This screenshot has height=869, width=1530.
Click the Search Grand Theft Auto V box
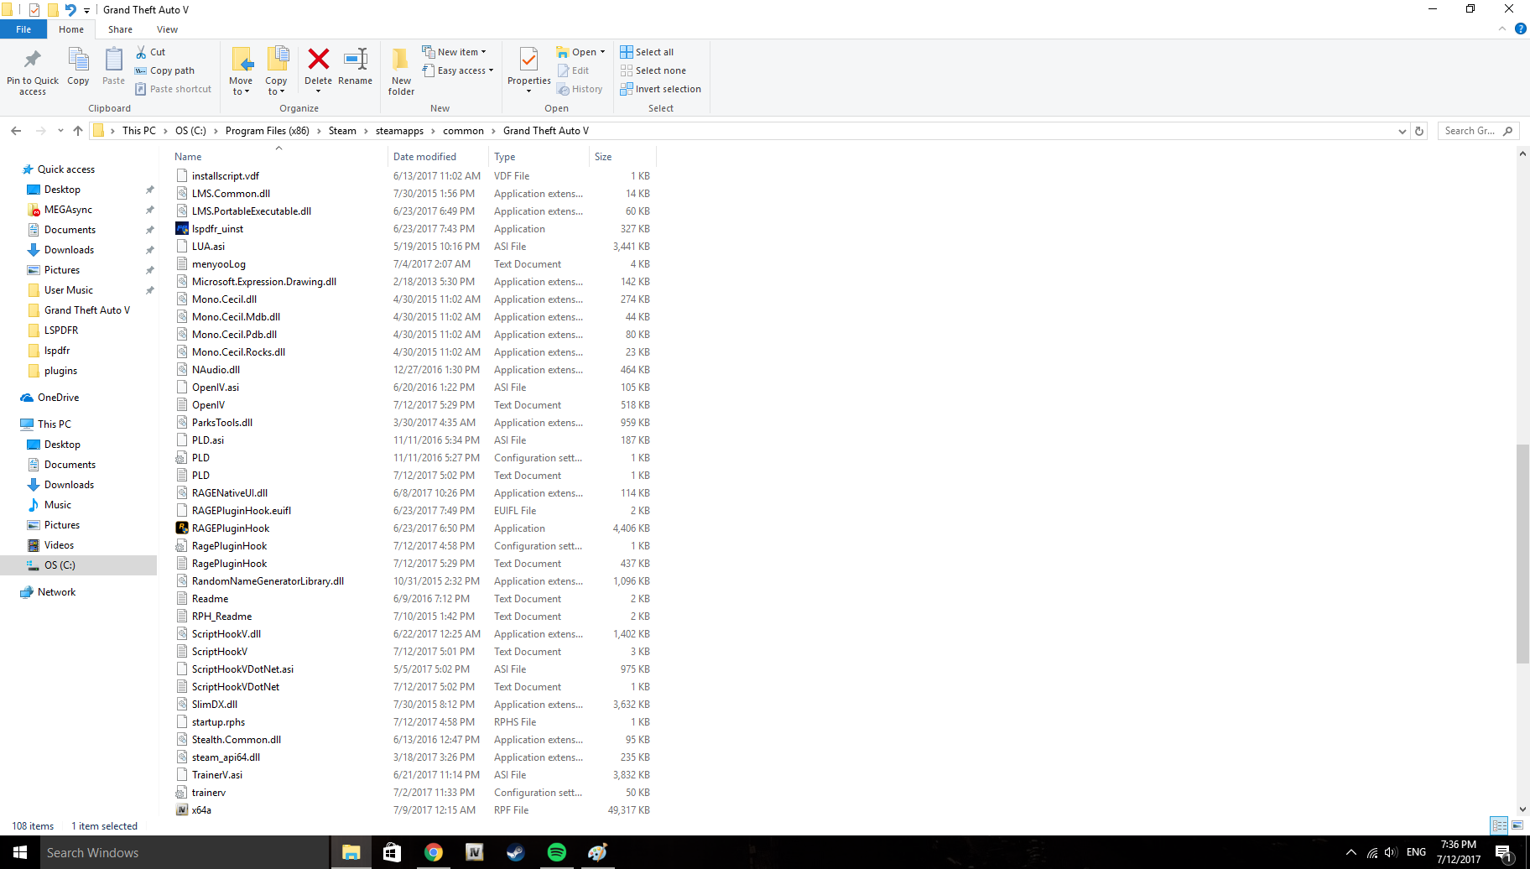[1478, 131]
